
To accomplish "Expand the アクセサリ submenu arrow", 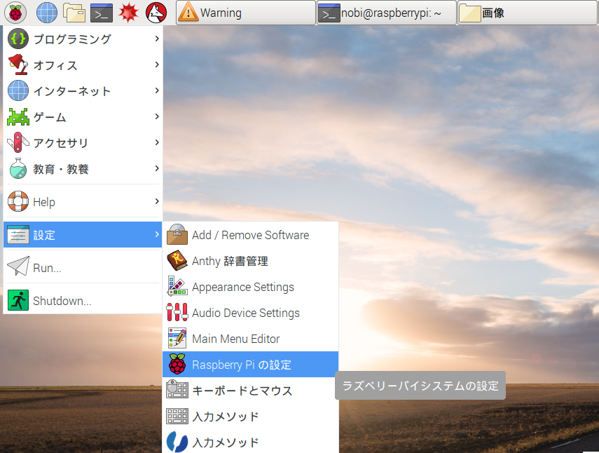I will coord(157,142).
